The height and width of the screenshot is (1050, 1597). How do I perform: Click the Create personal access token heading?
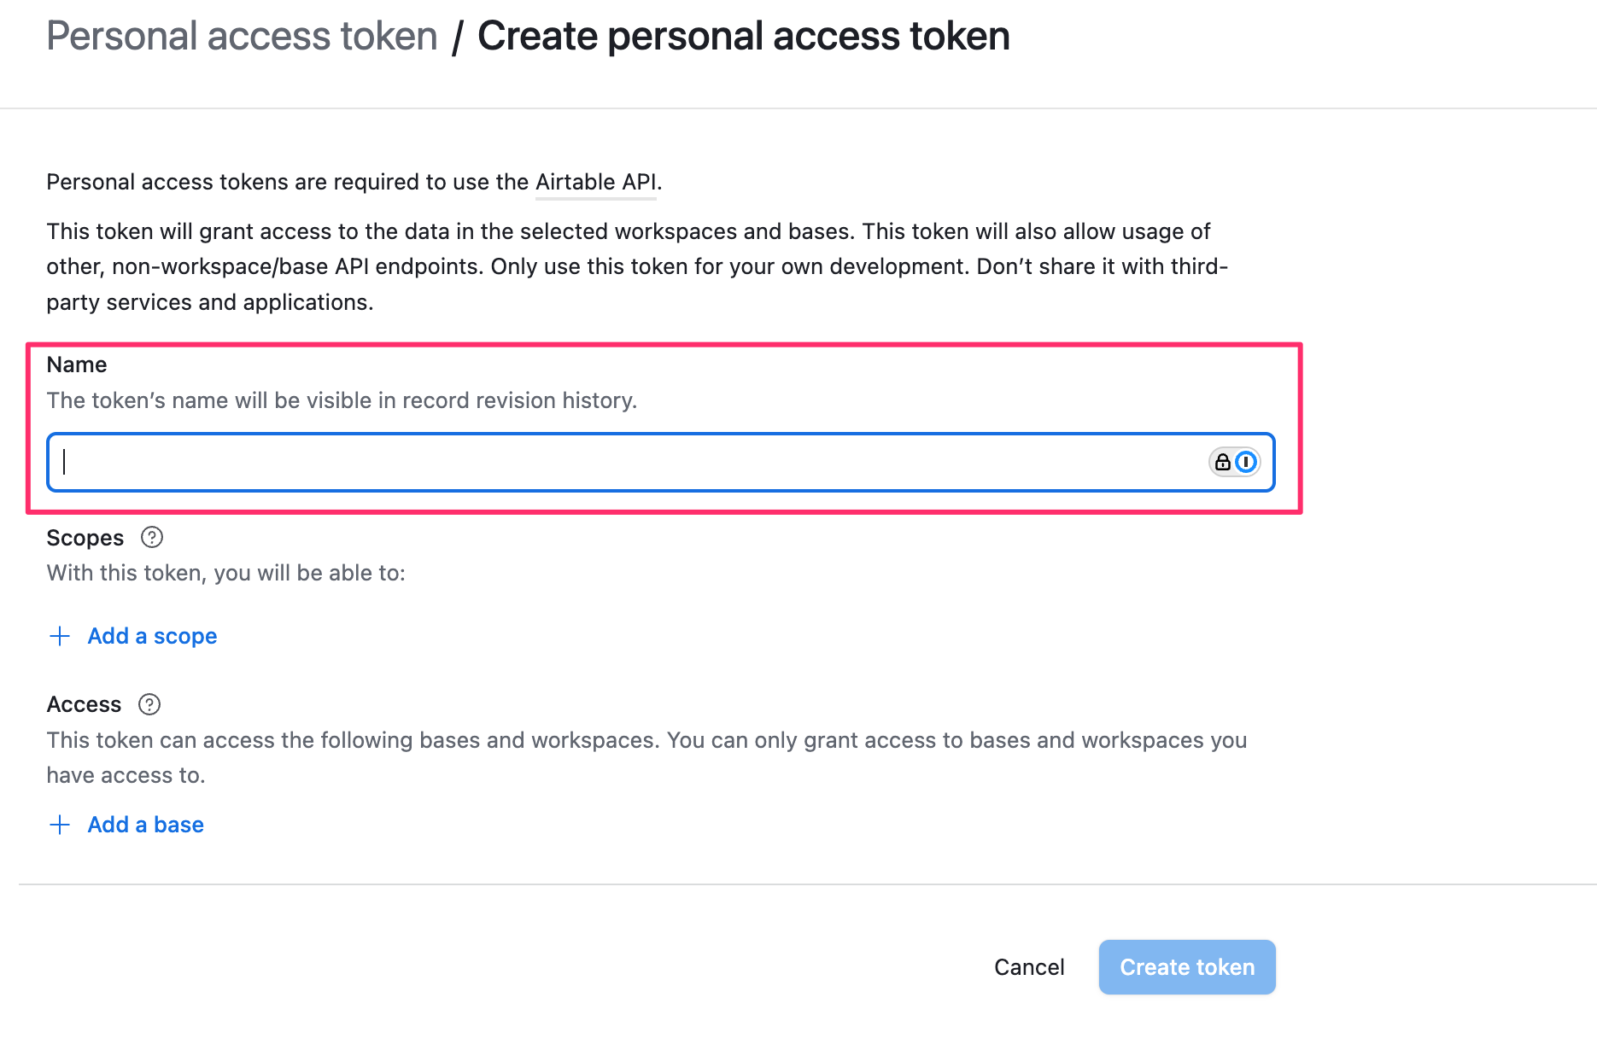pyautogui.click(x=744, y=36)
